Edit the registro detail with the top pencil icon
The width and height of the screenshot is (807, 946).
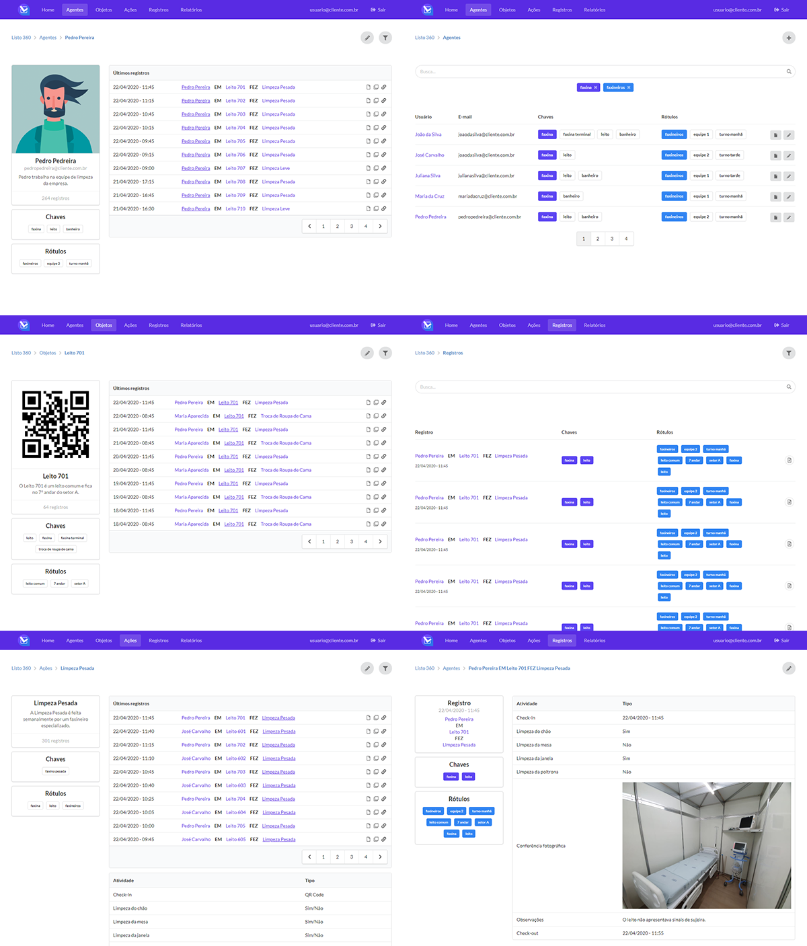click(x=789, y=668)
